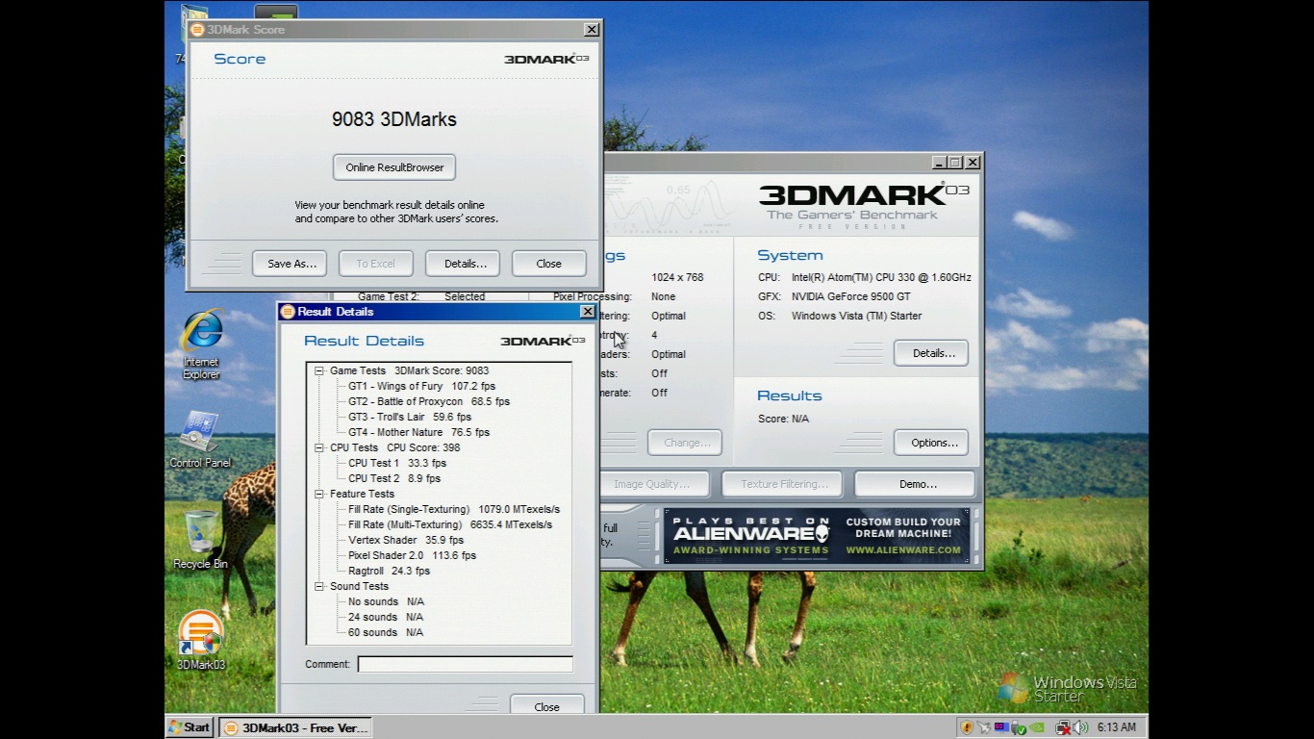
Task: Collapse the CPU Tests tree node
Action: click(319, 447)
